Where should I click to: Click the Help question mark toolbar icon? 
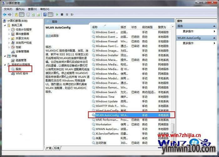[45, 14]
